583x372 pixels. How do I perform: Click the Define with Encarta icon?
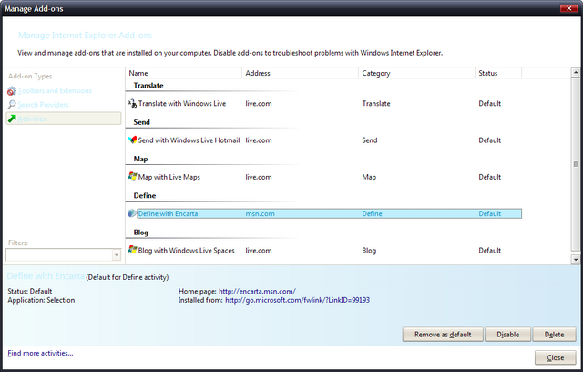pos(132,213)
